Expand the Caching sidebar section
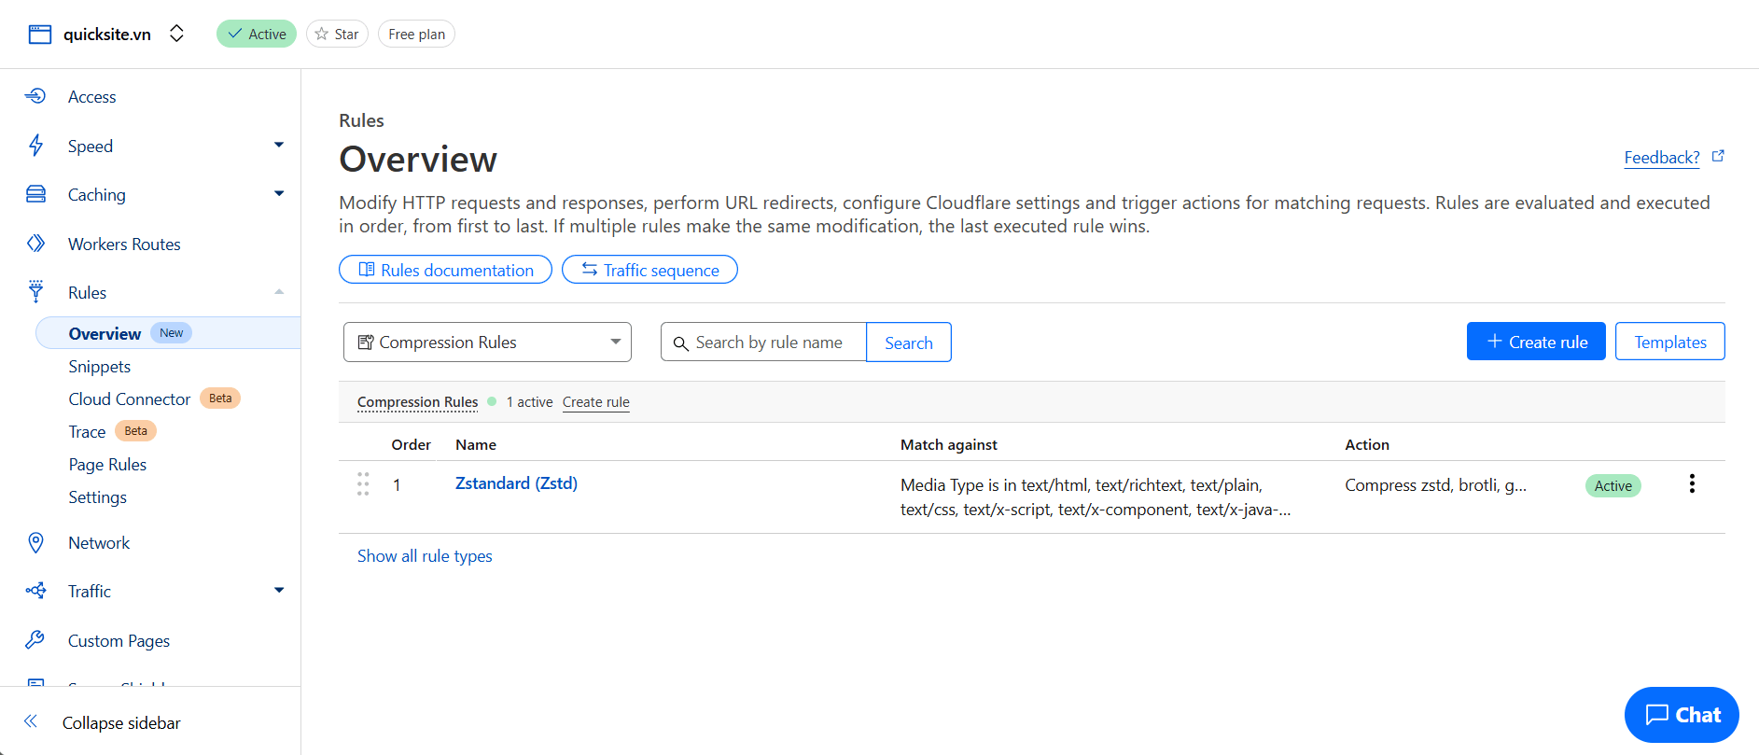 (278, 194)
